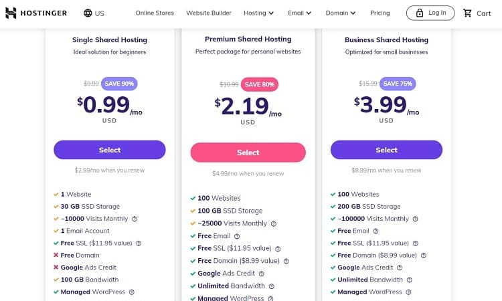The width and height of the screenshot is (502, 301).
Task: Open the shopping cart icon
Action: pyautogui.click(x=467, y=13)
